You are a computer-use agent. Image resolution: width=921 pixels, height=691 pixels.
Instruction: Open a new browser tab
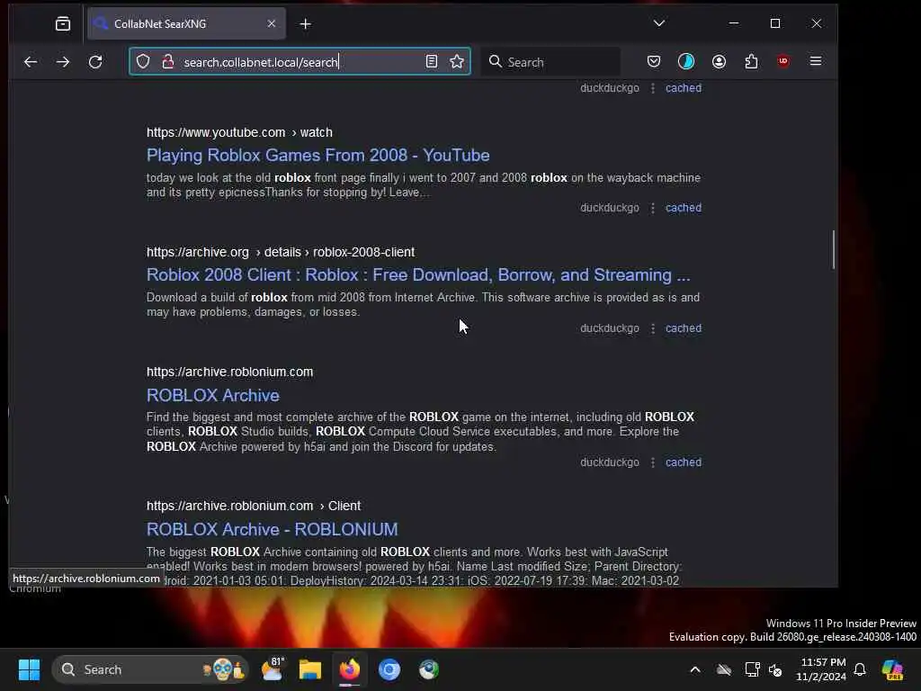coord(306,23)
